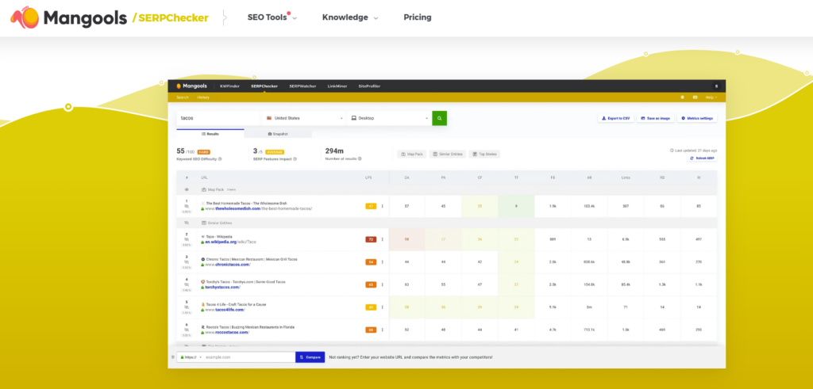Switch to the Snapshot tab
The width and height of the screenshot is (813, 389).
(278, 134)
